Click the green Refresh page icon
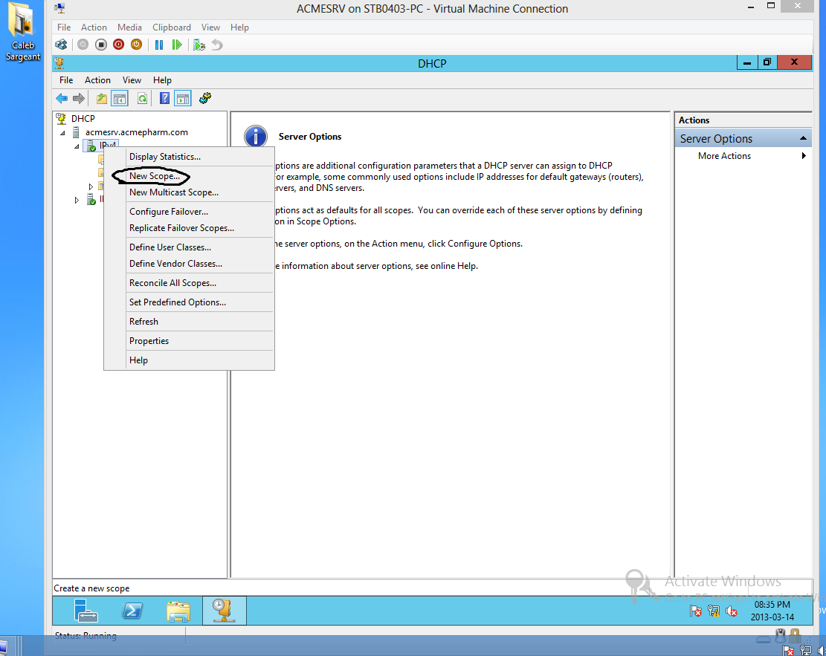 [142, 99]
